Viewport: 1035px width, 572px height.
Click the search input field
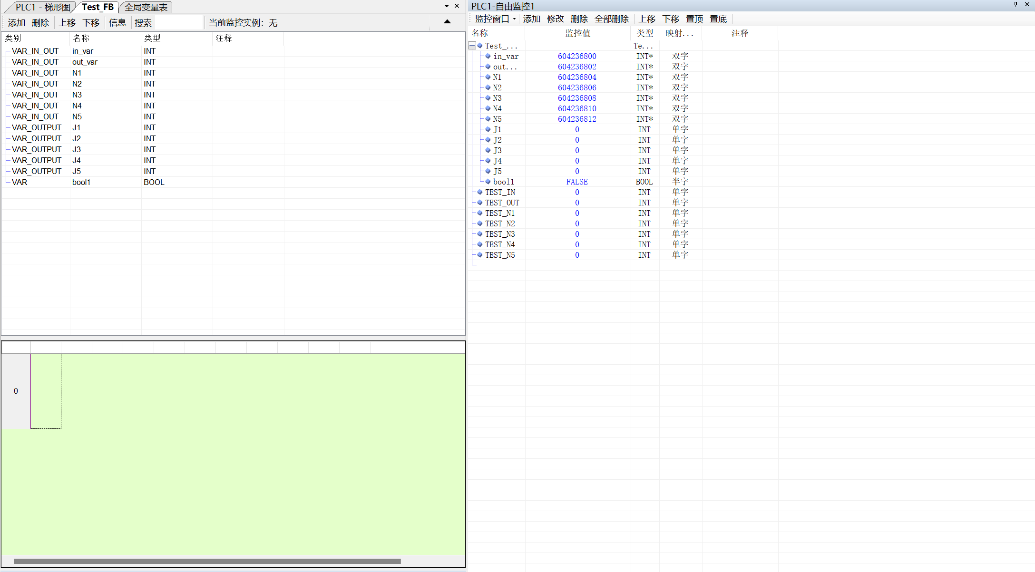coord(178,23)
